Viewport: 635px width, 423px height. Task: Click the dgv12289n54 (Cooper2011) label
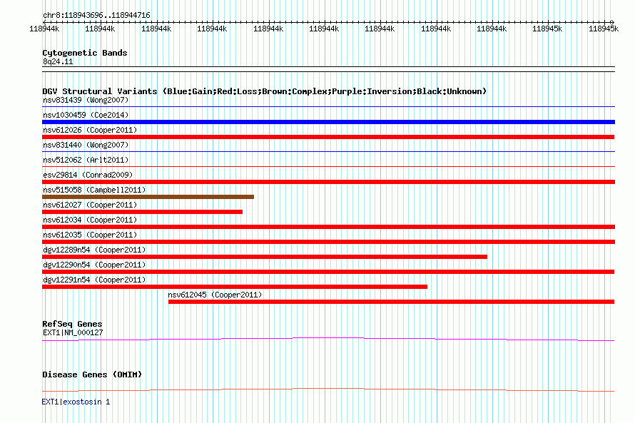(94, 250)
